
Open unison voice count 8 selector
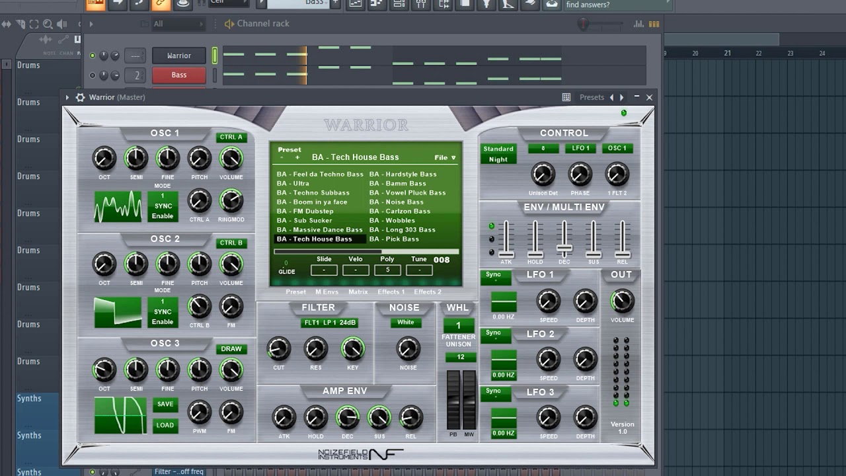pos(543,149)
